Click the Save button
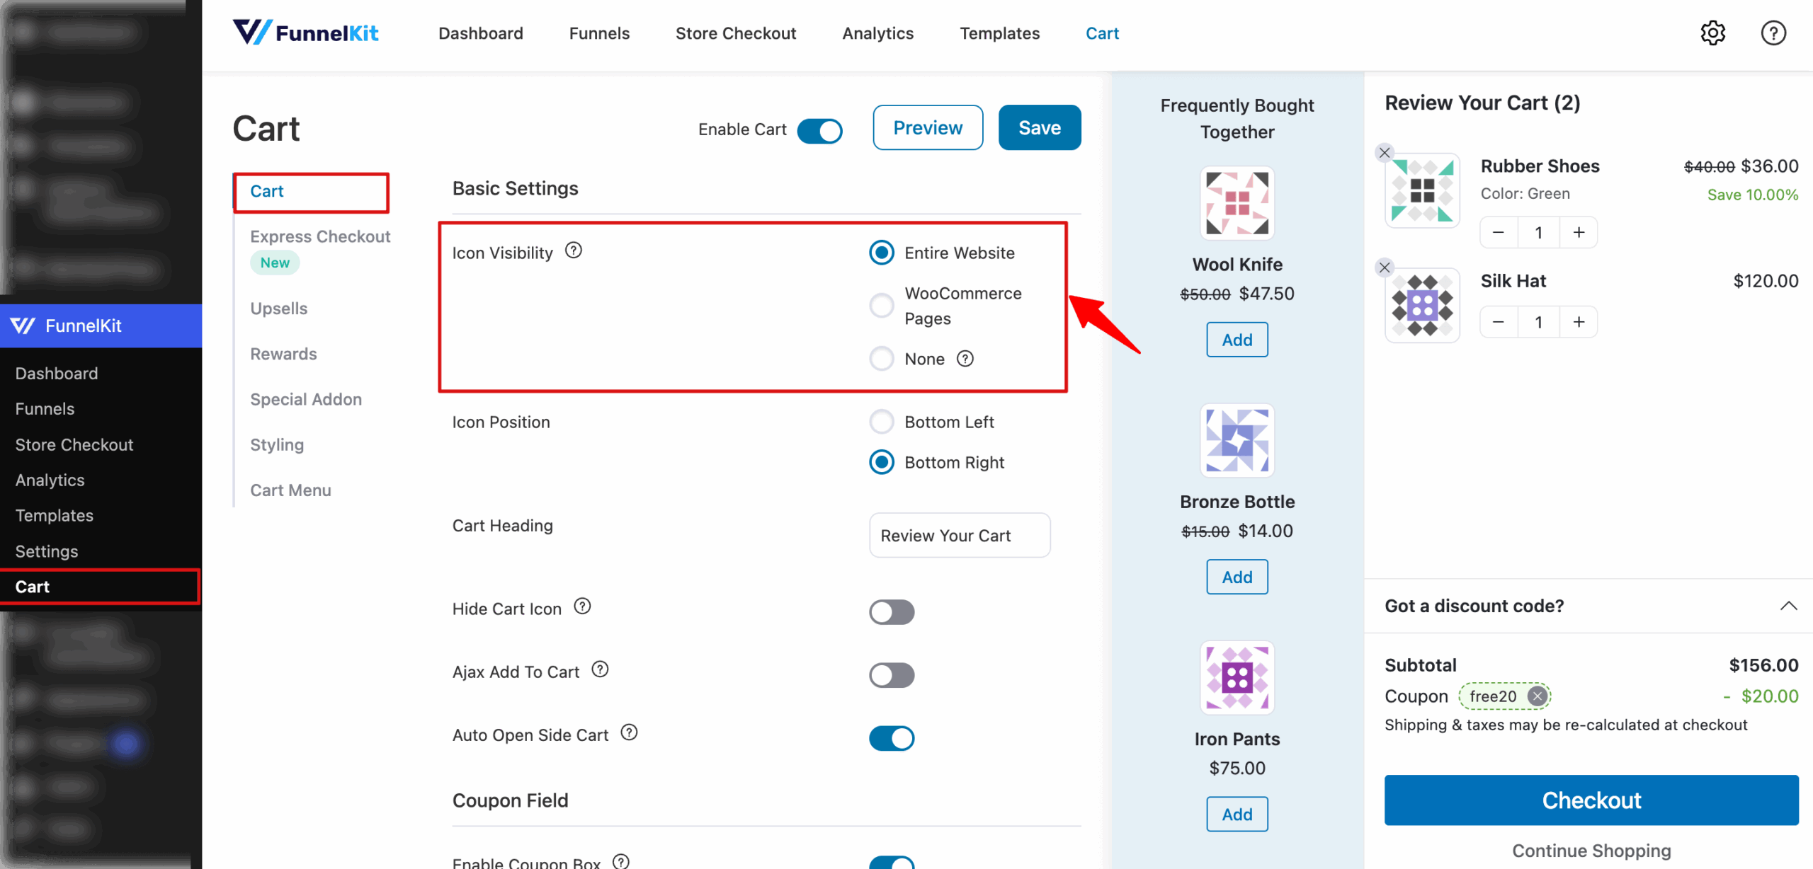 coord(1039,127)
